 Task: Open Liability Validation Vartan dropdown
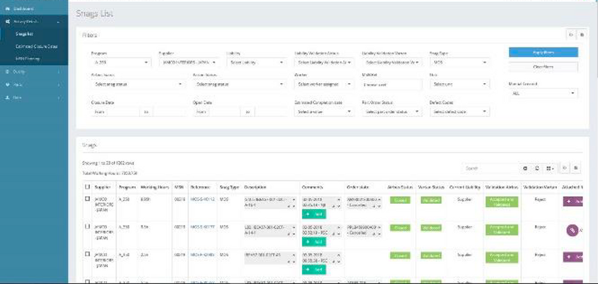pos(392,62)
